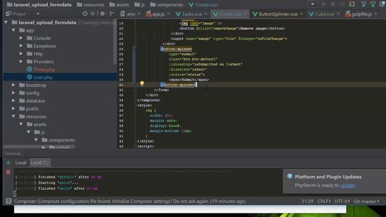Expand the Console folder
The image size is (386, 217).
21,38
